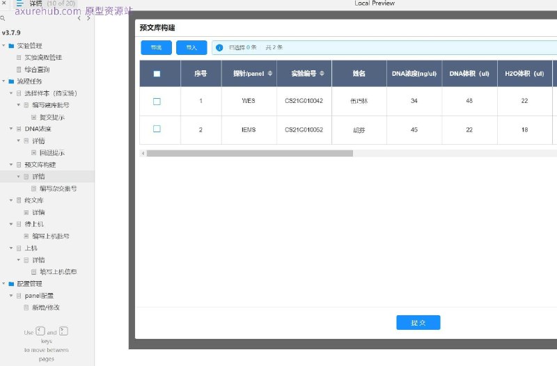
Task: Click page icon next to 编写上机批号
Action: coord(26,236)
